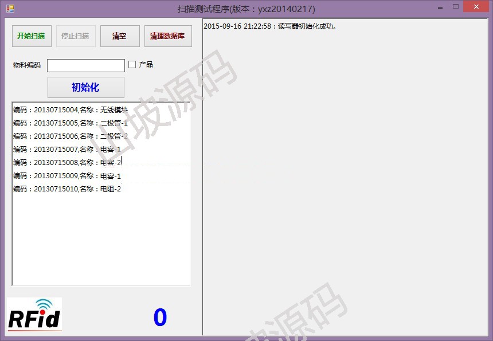493x341 pixels.
Task: Select list entry 20130715008 电容-2
Action: click(66, 163)
